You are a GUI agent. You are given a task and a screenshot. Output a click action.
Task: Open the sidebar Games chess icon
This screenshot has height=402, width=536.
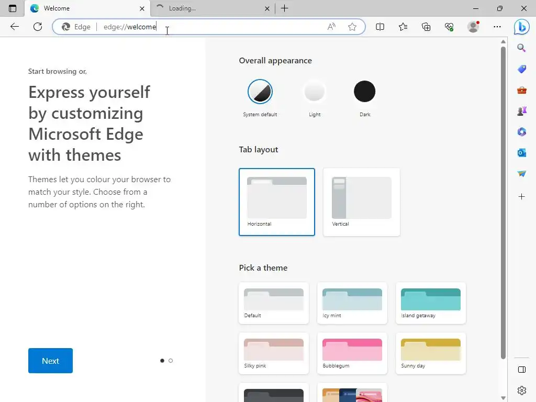click(522, 111)
